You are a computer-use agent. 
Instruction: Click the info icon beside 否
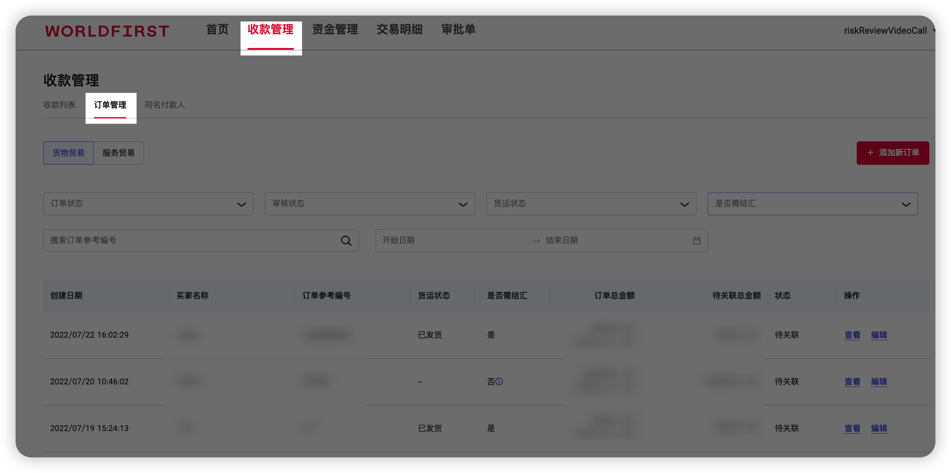(499, 381)
